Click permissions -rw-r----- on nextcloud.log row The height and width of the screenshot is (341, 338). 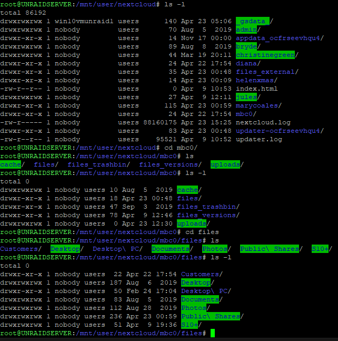21,122
